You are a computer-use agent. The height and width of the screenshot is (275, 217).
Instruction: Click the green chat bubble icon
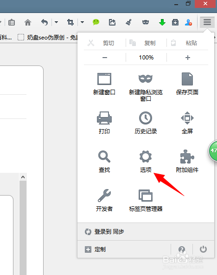click(x=96, y=22)
